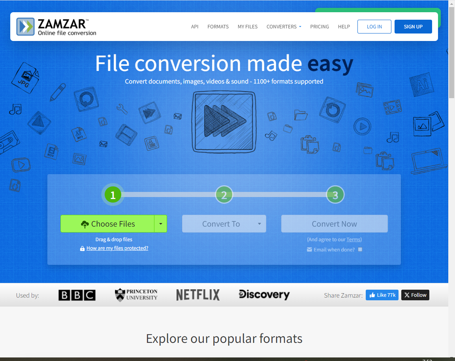Viewport: 455px width, 361px height.
Task: Open How are my files protected link
Action: coord(117,248)
